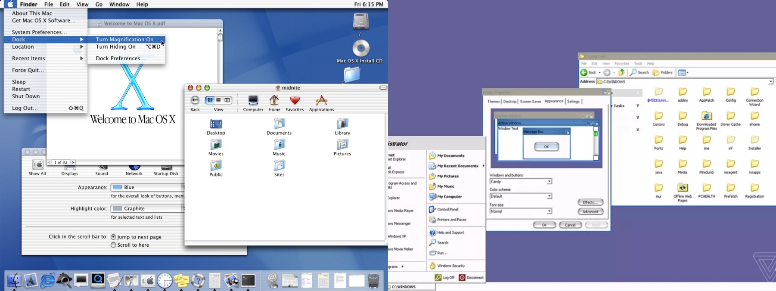Select Jump to next page radio button
The width and height of the screenshot is (776, 291).
(113, 237)
